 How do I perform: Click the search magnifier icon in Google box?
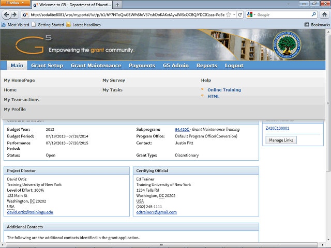(x=314, y=14)
